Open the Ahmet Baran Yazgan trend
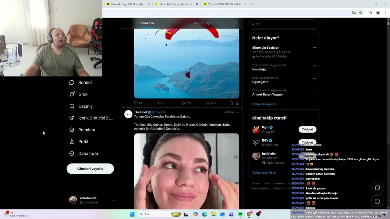 coord(267,94)
